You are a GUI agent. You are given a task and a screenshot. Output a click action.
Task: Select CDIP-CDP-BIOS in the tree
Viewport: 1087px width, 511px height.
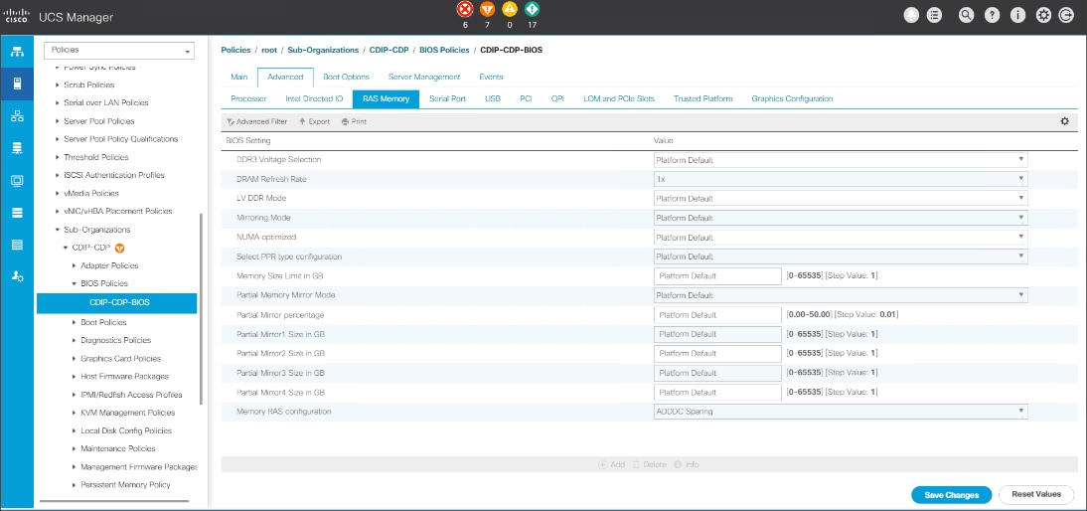116,303
